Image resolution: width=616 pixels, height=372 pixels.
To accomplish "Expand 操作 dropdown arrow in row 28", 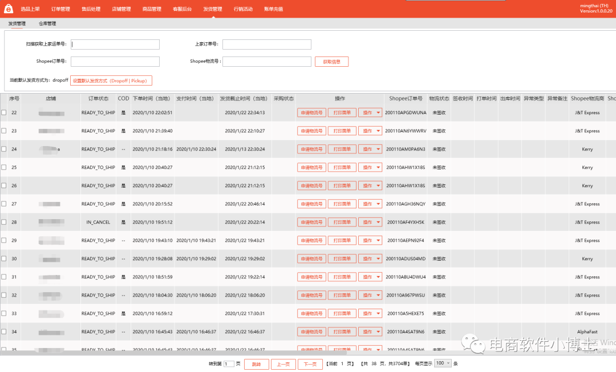I will [378, 223].
